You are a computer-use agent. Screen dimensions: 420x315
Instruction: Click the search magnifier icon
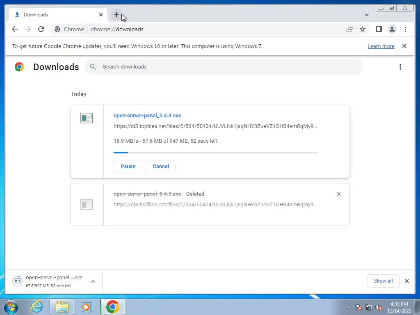pos(93,67)
